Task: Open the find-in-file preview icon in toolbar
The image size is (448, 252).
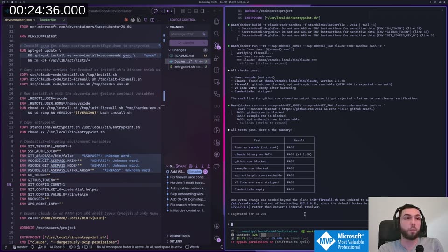Action: tap(139, 20)
